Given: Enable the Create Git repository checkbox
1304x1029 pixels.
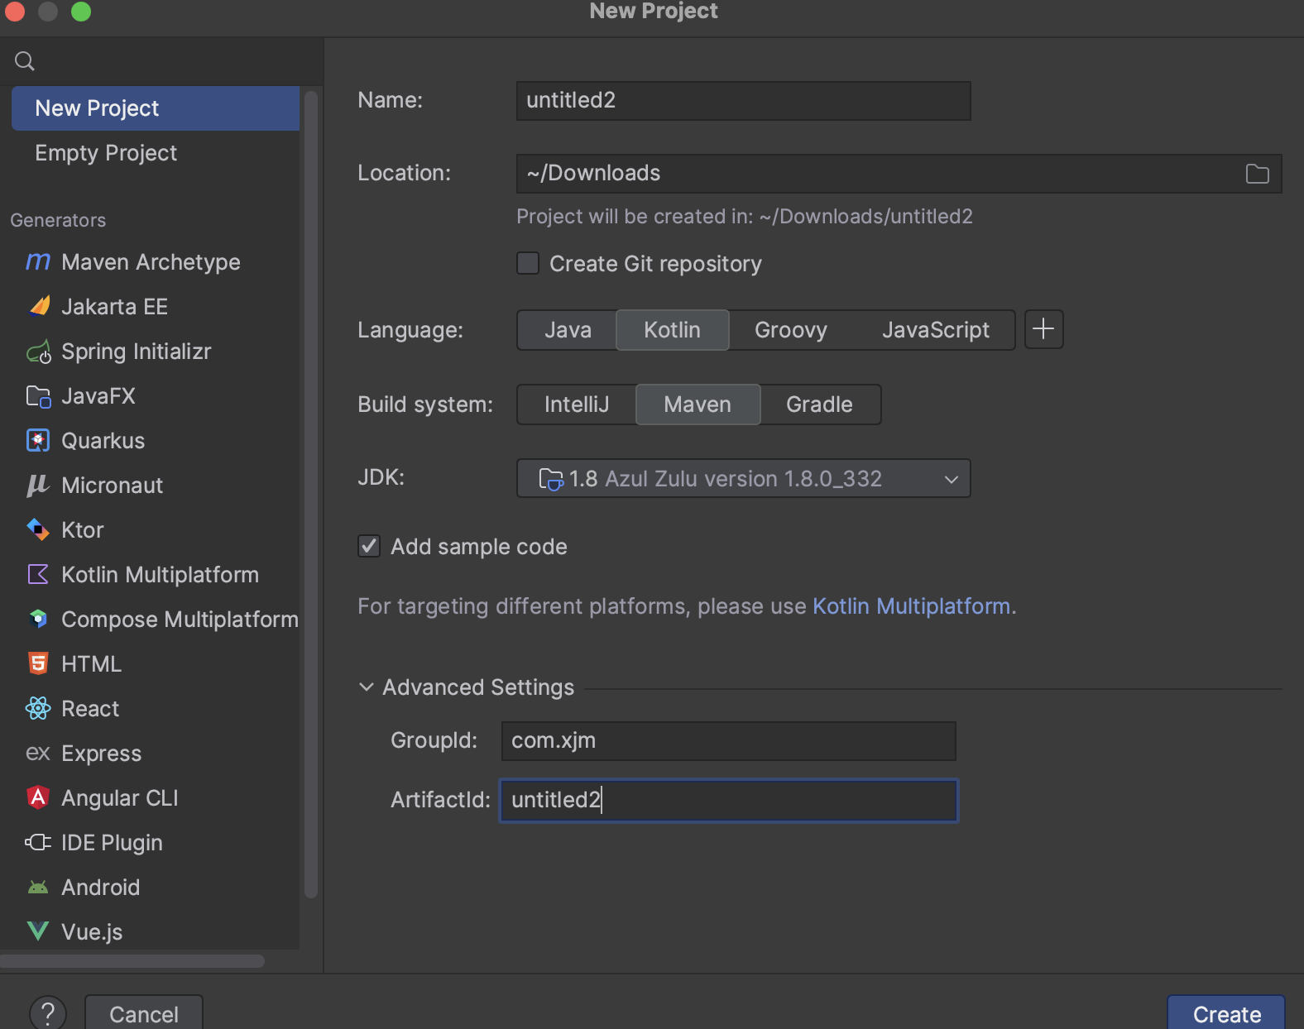Looking at the screenshot, I should pyautogui.click(x=527, y=263).
